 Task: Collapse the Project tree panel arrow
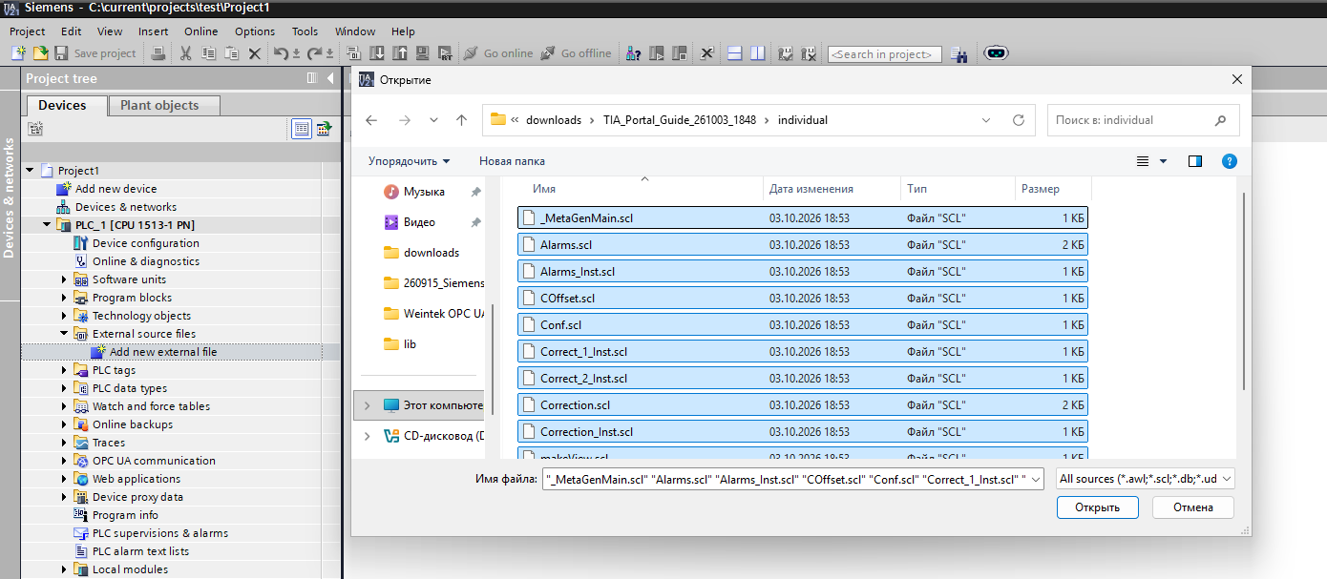(329, 78)
